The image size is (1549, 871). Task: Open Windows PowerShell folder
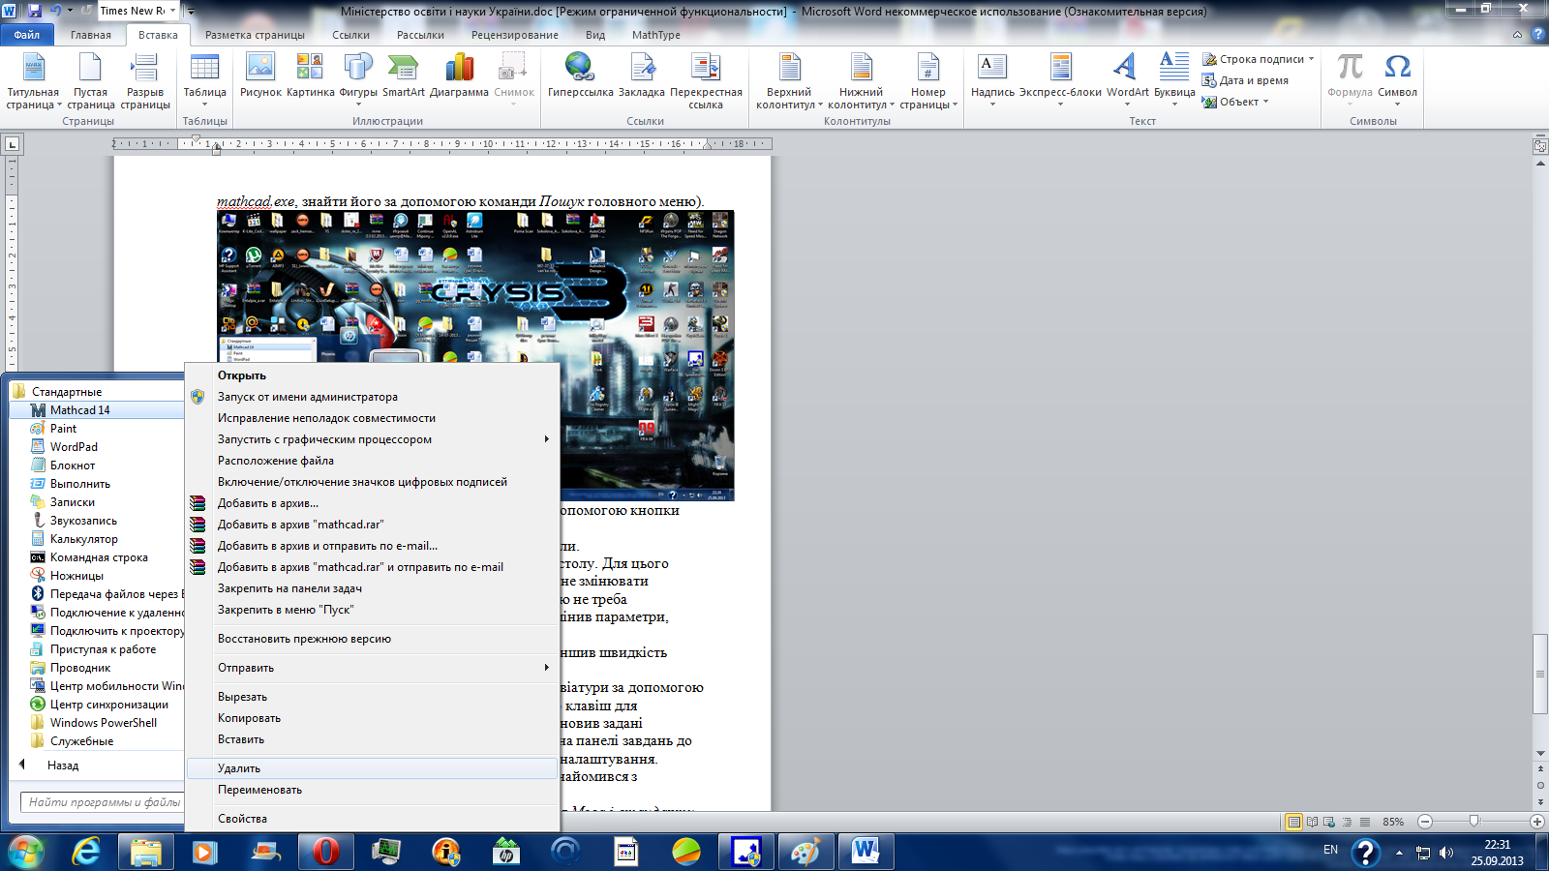click(x=103, y=723)
